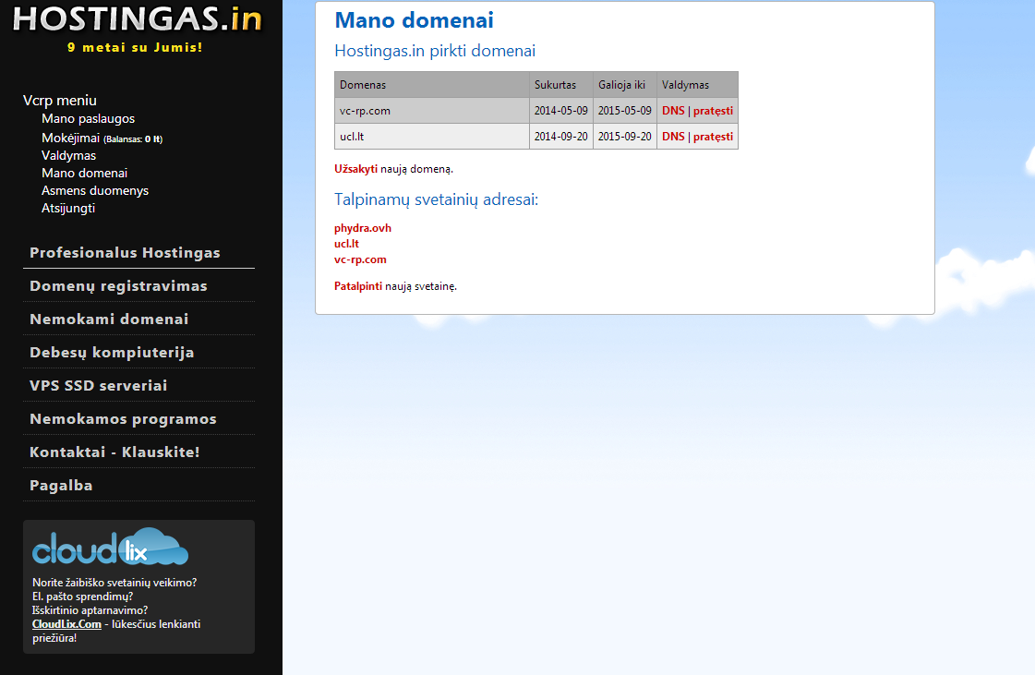Click Hostingas.in pirkti domenai subheading

tap(435, 51)
